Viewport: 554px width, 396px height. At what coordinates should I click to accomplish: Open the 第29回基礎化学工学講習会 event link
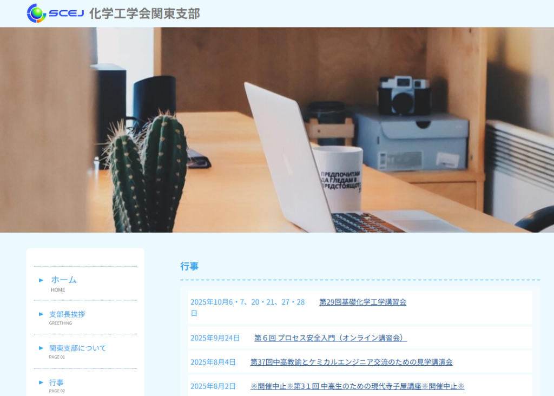pos(362,302)
